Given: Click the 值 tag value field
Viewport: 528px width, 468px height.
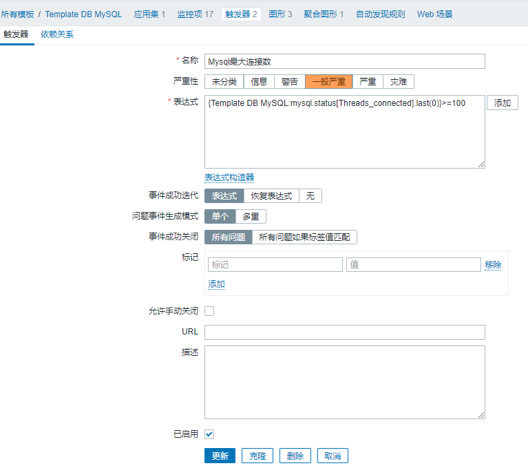Looking at the screenshot, I should click(x=414, y=265).
